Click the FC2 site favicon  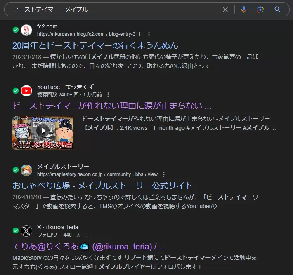[26, 30]
